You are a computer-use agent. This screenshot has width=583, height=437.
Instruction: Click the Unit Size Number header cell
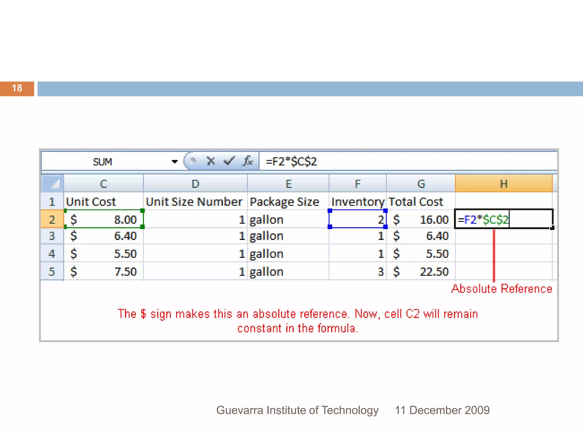(x=194, y=202)
